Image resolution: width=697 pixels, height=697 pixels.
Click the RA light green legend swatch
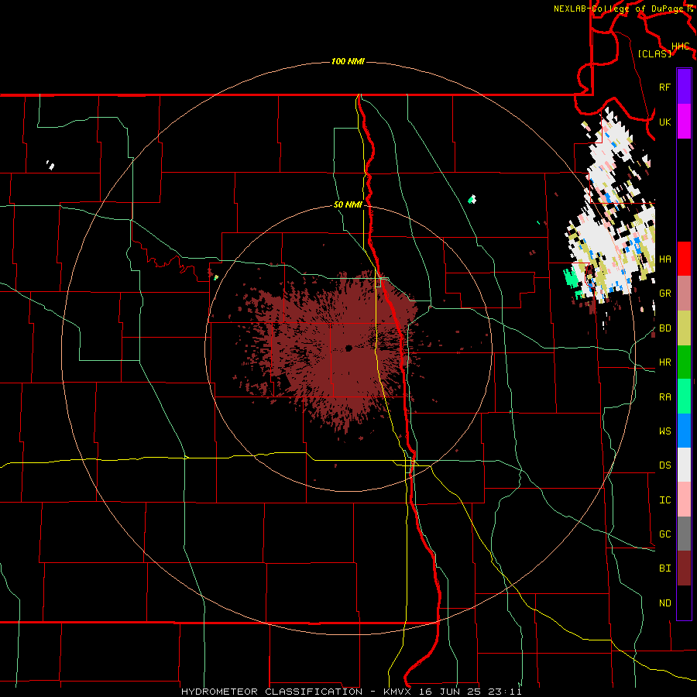click(684, 397)
